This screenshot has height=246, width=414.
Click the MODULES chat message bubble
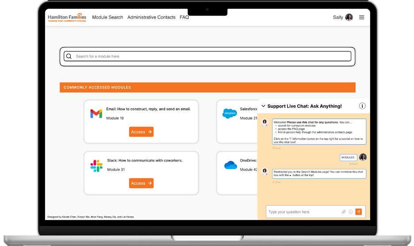[x=348, y=158]
